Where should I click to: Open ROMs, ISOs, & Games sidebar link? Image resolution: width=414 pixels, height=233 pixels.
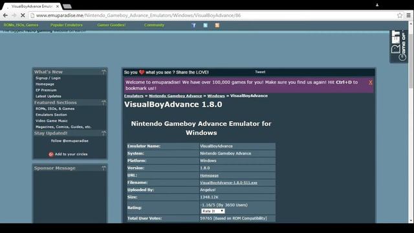55,109
